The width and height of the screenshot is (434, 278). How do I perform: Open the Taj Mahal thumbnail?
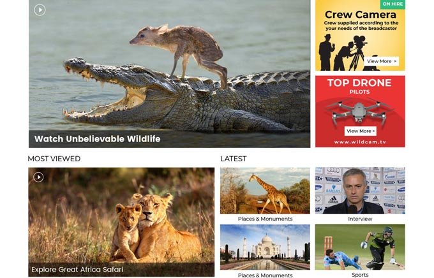coord(265,247)
